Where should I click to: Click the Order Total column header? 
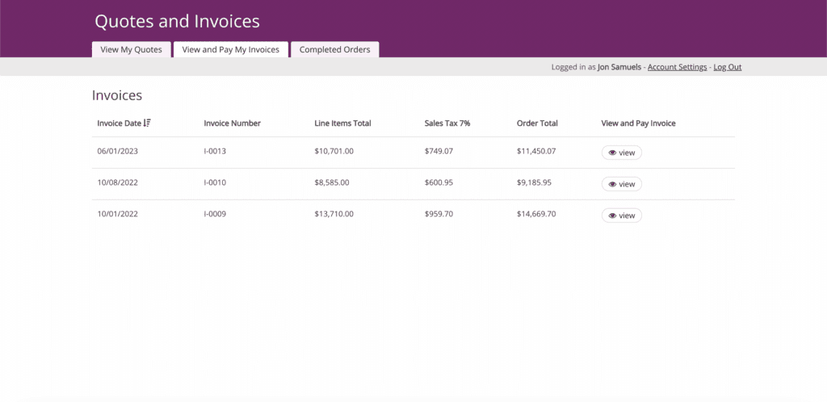[537, 124]
